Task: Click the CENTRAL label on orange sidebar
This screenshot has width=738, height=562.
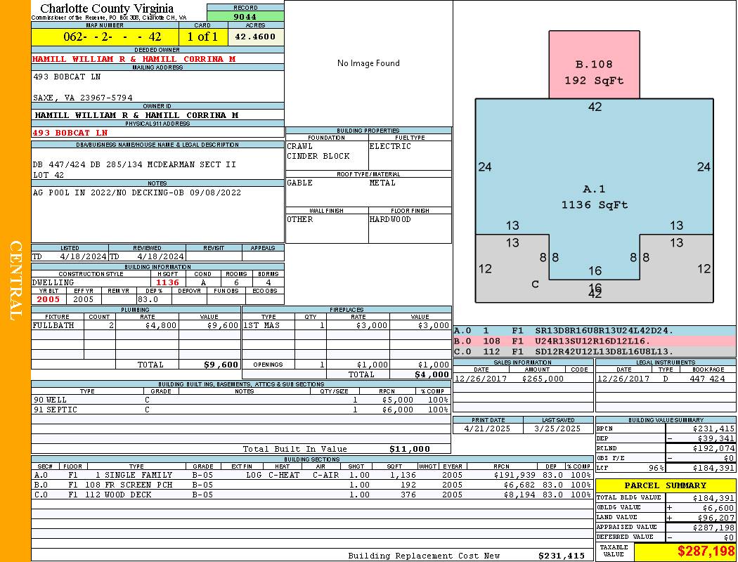Action: [15, 281]
